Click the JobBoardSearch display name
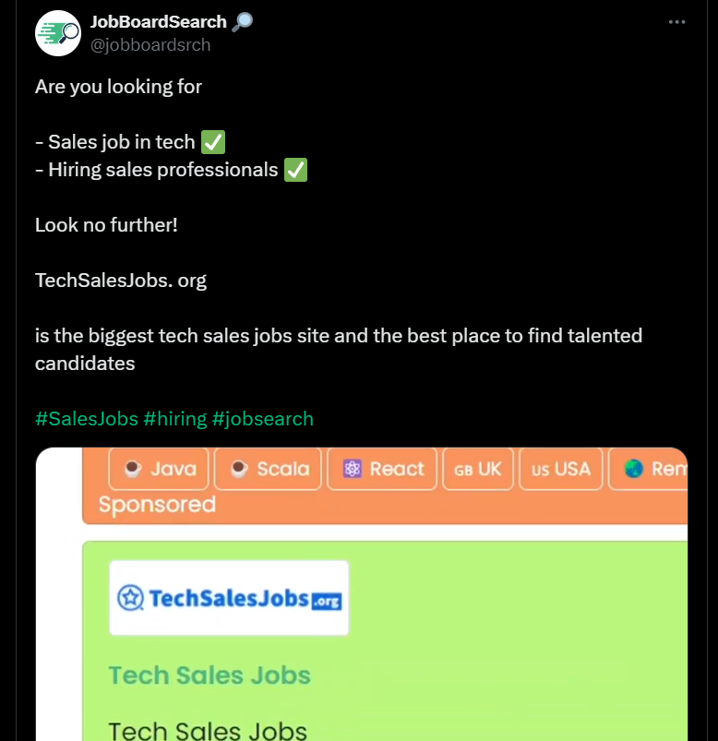718x741 pixels. tap(159, 22)
